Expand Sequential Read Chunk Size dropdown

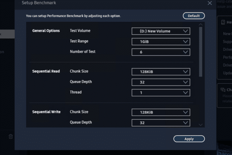(x=161, y=72)
